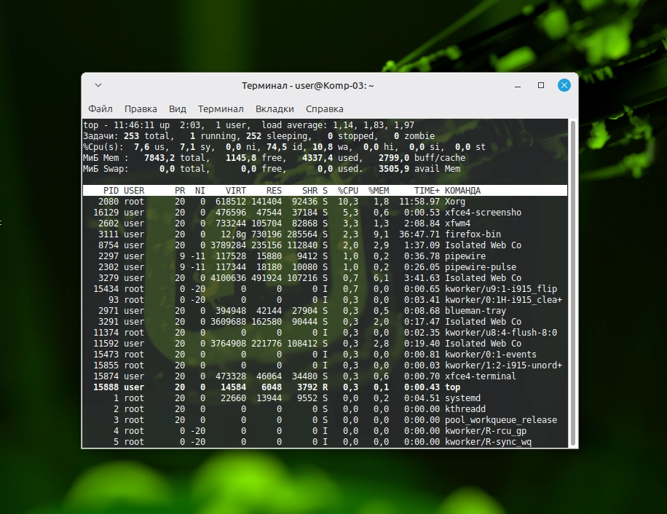Viewport: 667px width, 514px height.
Task: Open the Файл menu
Action: [100, 108]
